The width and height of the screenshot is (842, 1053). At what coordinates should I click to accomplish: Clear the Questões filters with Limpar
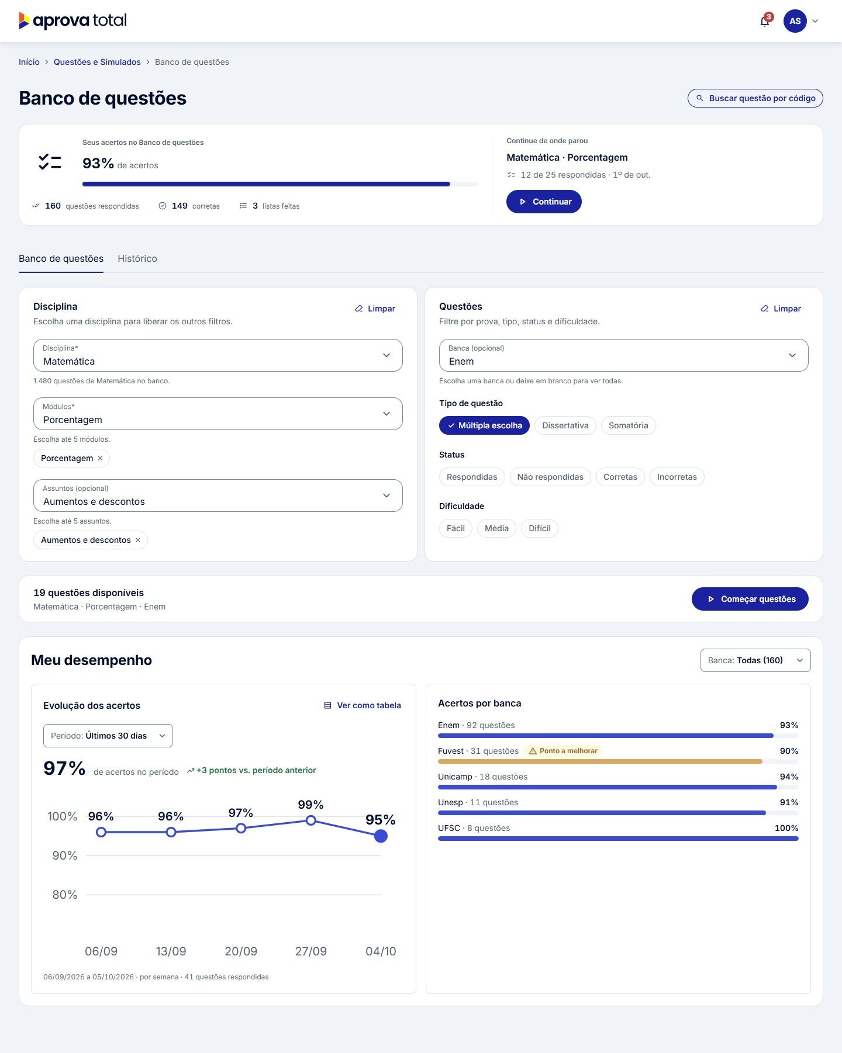[x=781, y=309]
